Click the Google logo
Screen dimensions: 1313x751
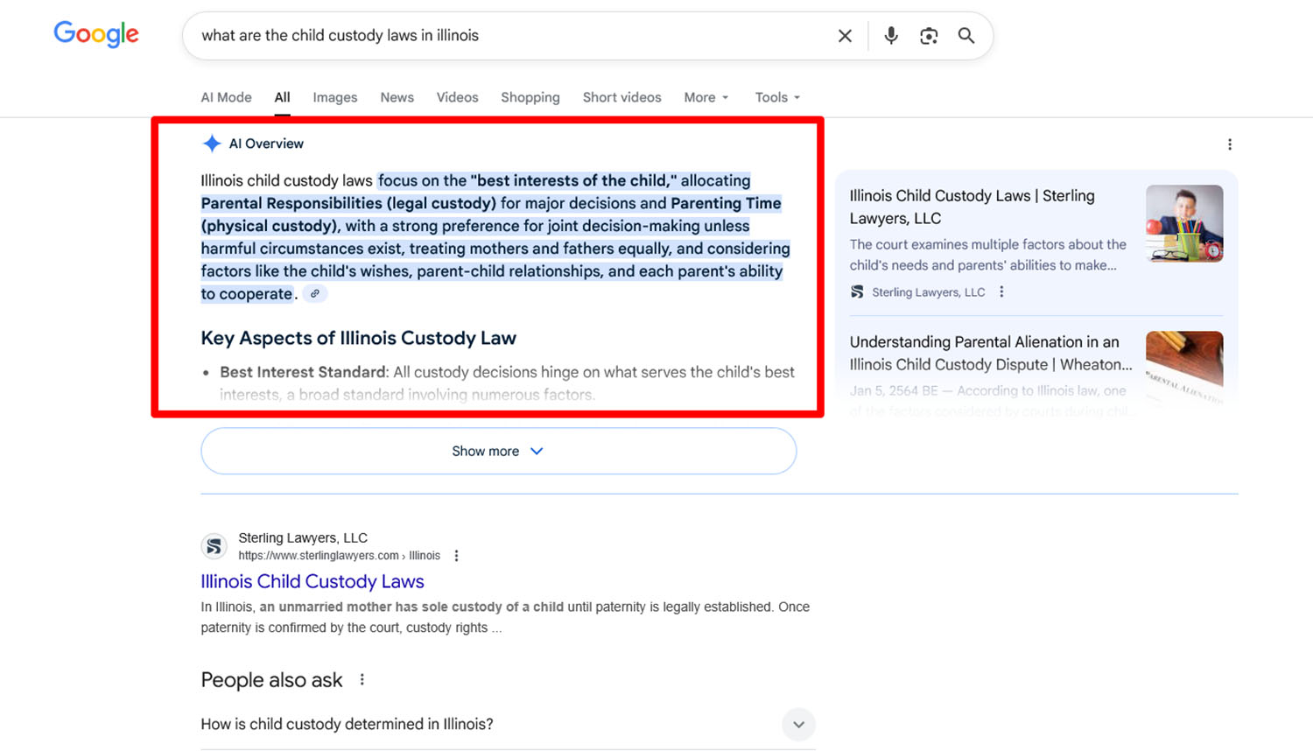pos(96,35)
